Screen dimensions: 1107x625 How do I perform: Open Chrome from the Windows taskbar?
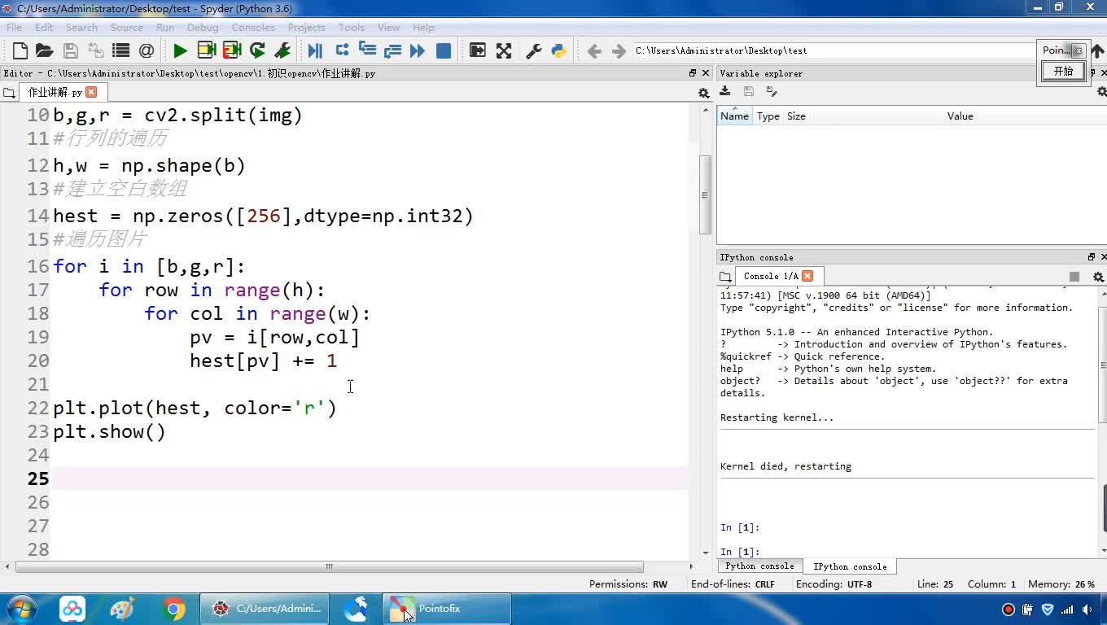click(x=173, y=609)
